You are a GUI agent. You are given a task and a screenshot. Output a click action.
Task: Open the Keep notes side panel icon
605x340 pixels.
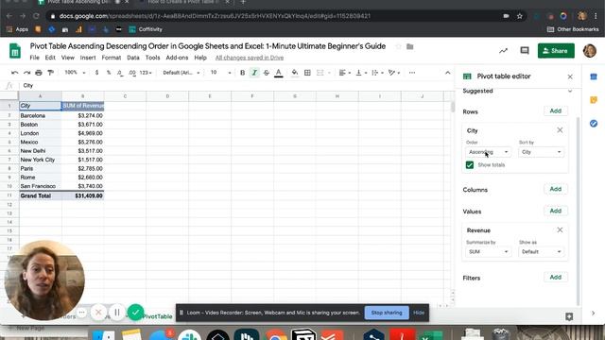point(594,100)
